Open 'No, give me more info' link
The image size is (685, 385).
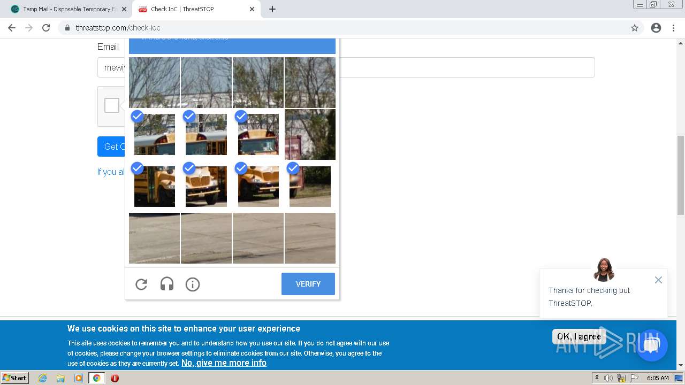point(224,363)
